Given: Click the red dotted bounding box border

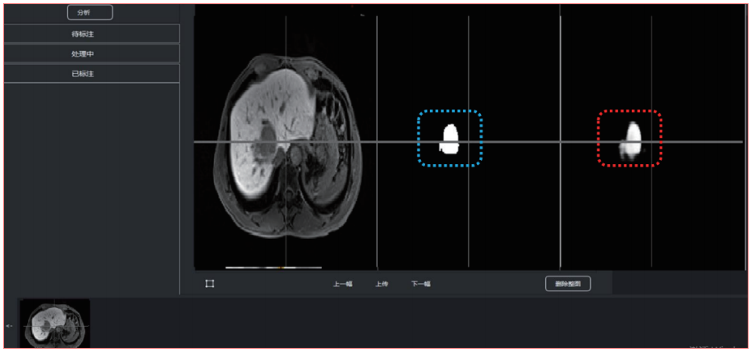Looking at the screenshot, I should pyautogui.click(x=629, y=112).
